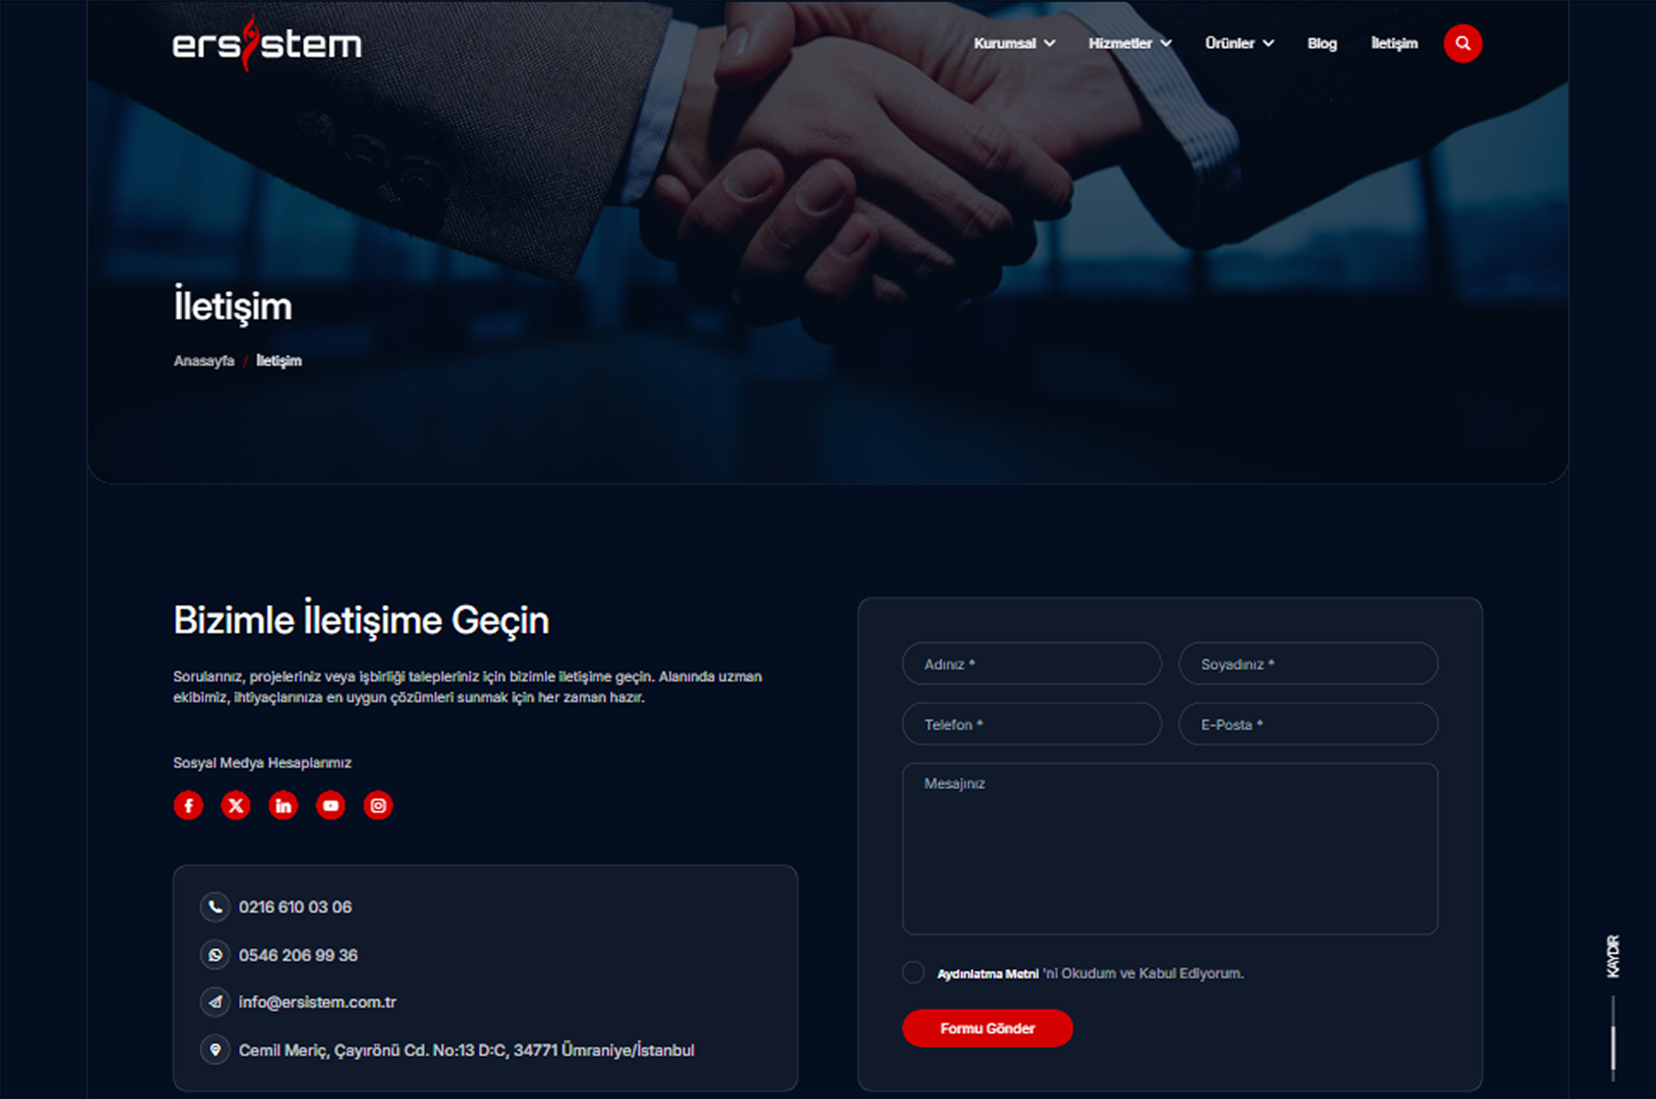Click the phone icon next to 0216 number
The image size is (1656, 1099).
(x=215, y=907)
